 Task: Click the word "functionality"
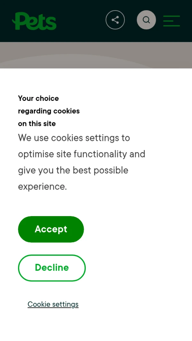click(x=100, y=154)
